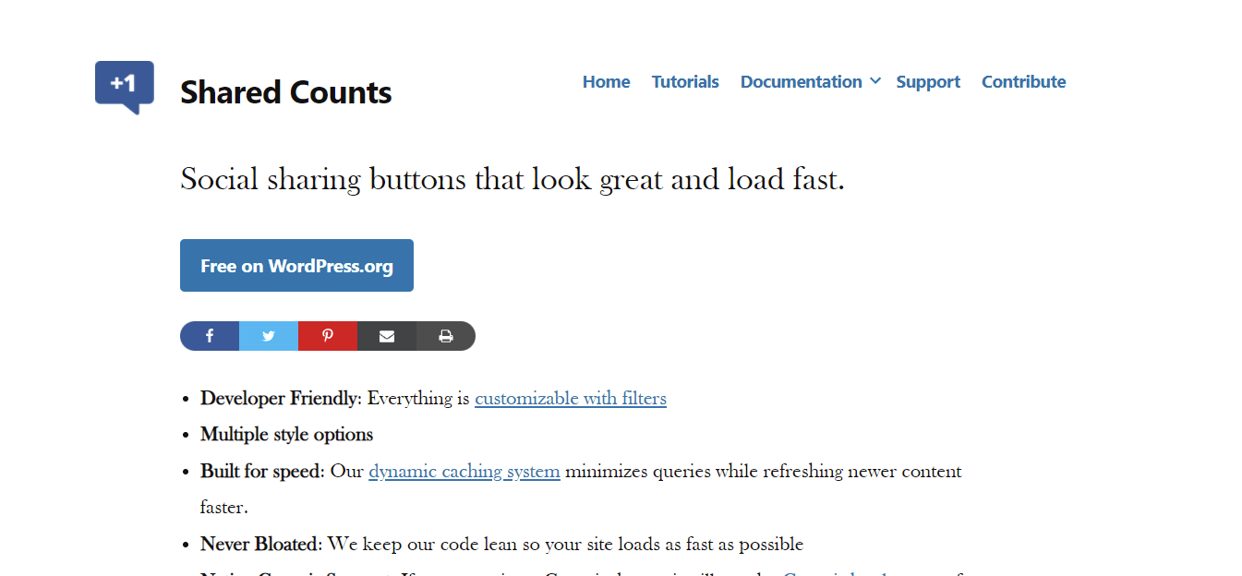Share the page by email envelope icon
This screenshot has height=576, width=1242.
coord(387,336)
